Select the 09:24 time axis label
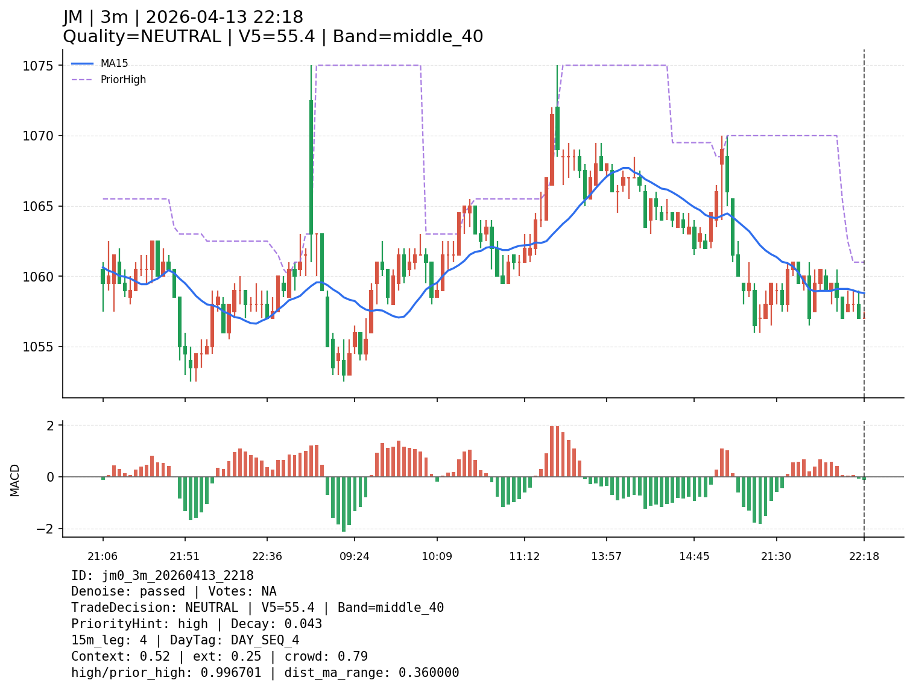 point(355,556)
